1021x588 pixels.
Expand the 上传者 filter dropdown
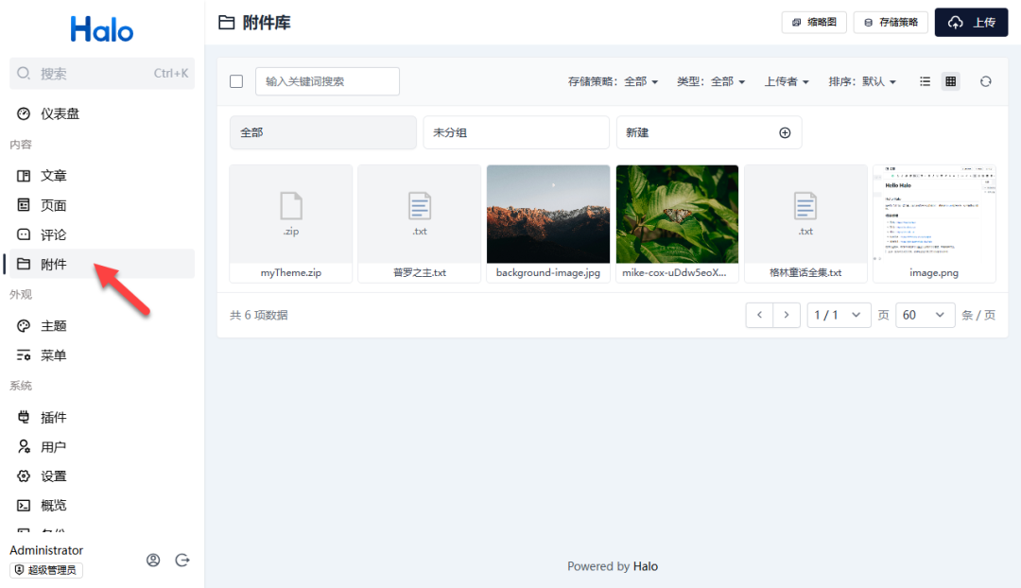[x=787, y=81]
